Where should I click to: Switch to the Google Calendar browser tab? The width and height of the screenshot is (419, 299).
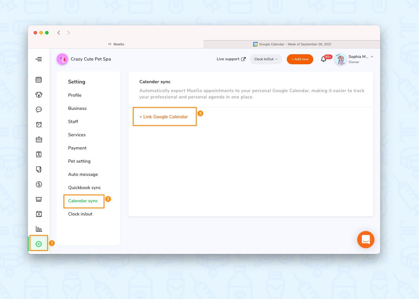click(292, 44)
